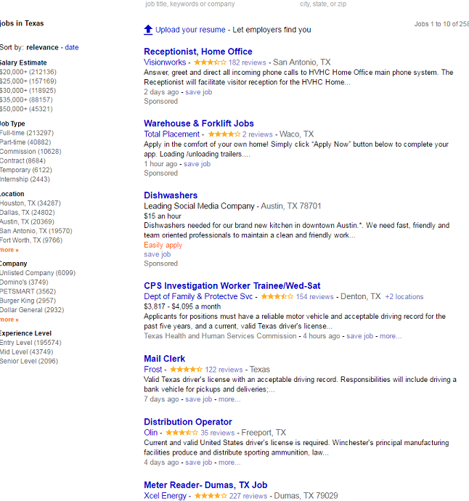Click Xcel Energy star rating
Image resolution: width=469 pixels, height=501 pixels.
click(211, 496)
